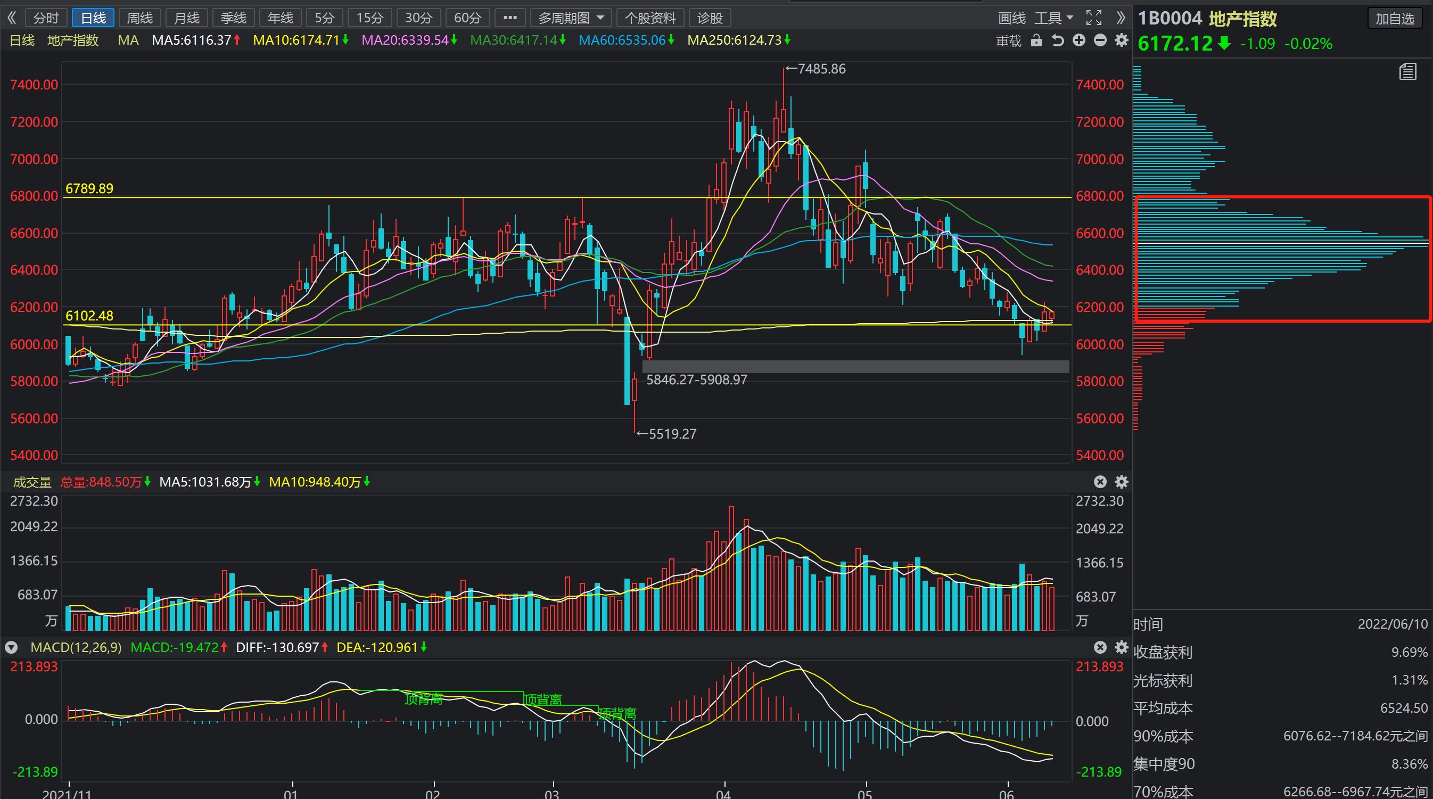1433x799 pixels.
Task: Click the MA indicator label
Action: [128, 40]
